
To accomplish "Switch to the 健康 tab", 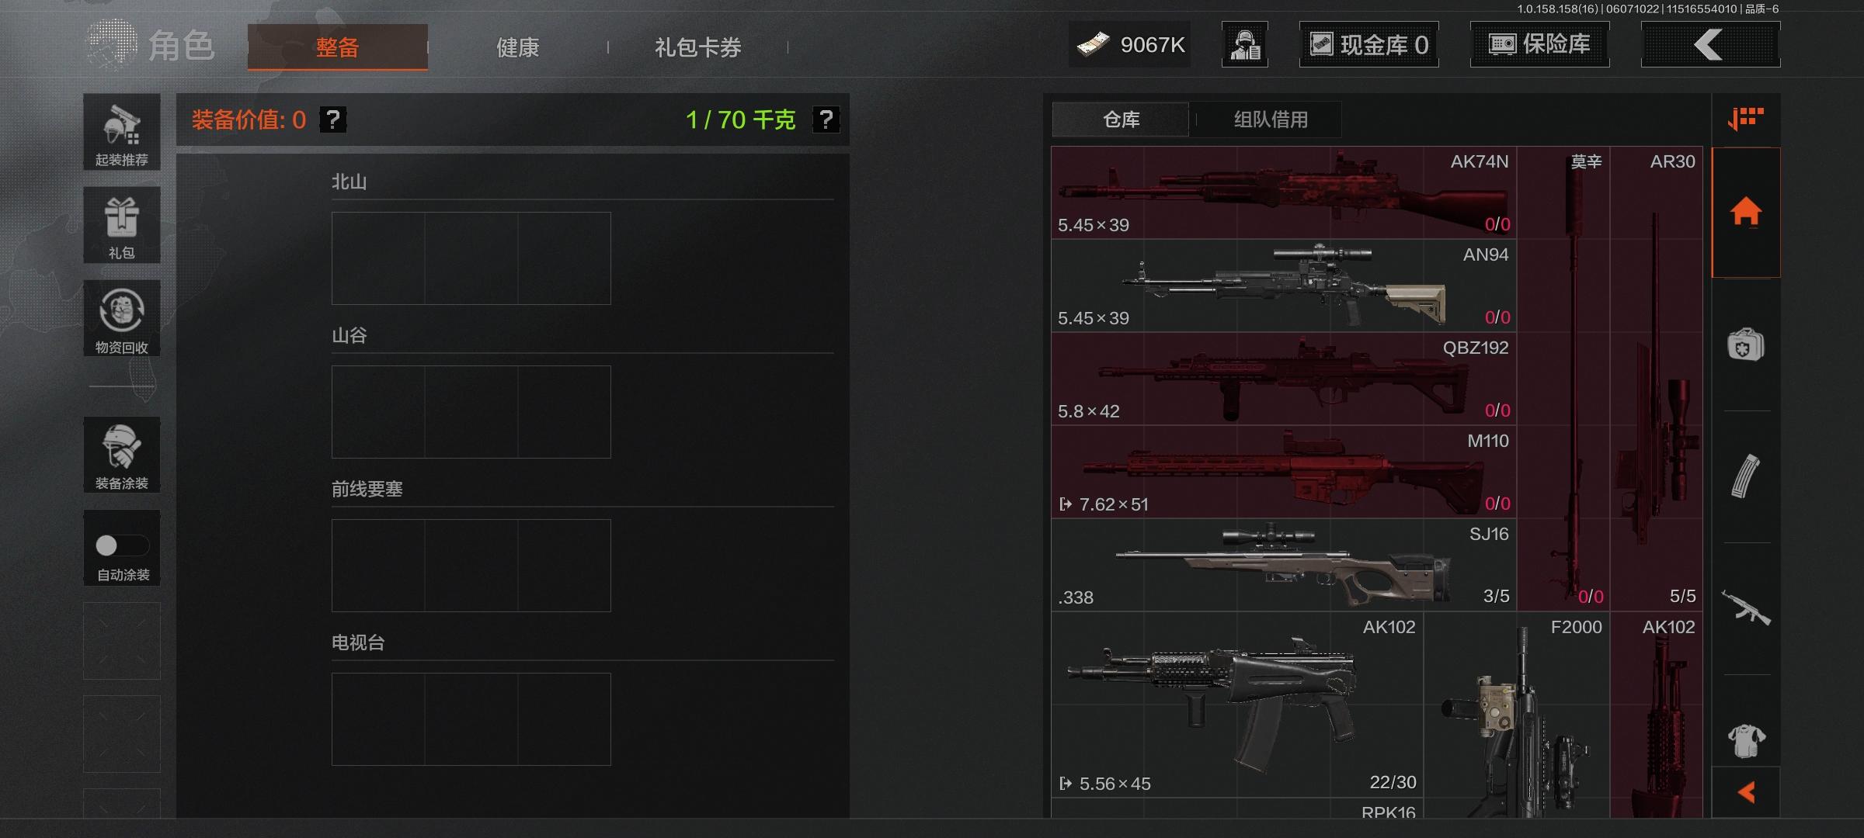I will [517, 47].
